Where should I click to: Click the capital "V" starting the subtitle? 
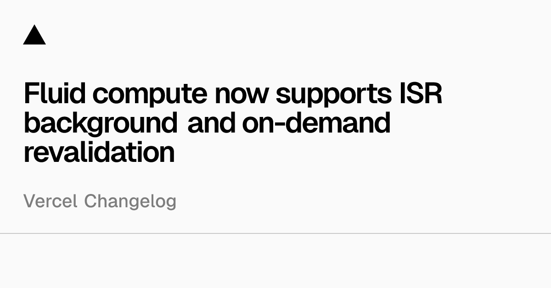click(29, 201)
